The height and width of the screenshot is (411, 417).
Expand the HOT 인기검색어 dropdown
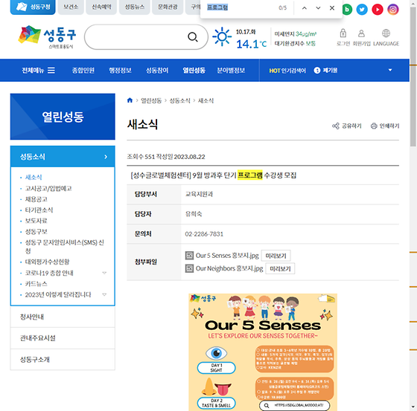[x=390, y=70]
